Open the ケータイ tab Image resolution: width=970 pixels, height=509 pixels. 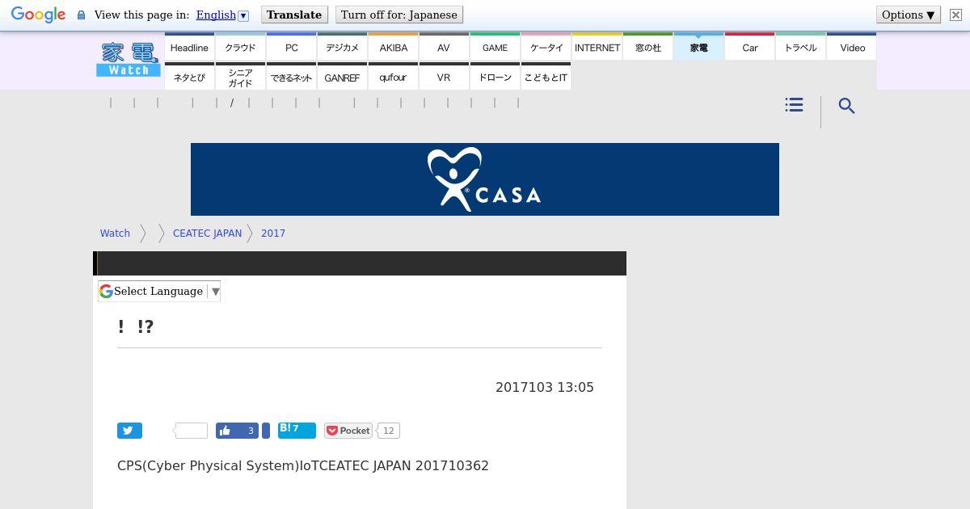click(546, 47)
